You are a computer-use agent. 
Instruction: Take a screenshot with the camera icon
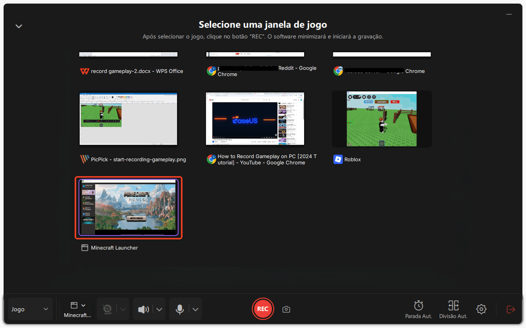pyautogui.click(x=286, y=309)
